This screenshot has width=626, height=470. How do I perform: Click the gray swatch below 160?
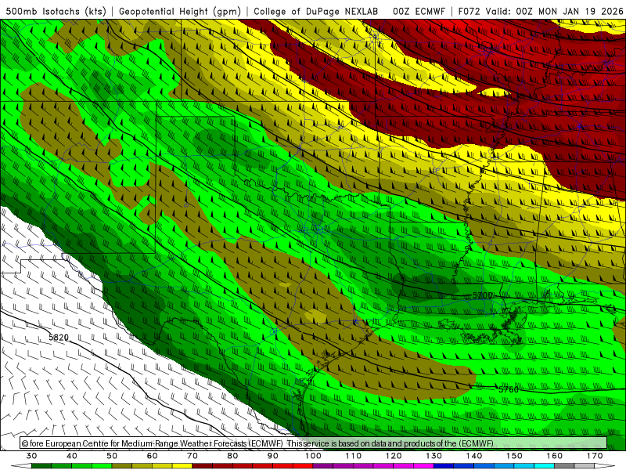click(x=564, y=466)
